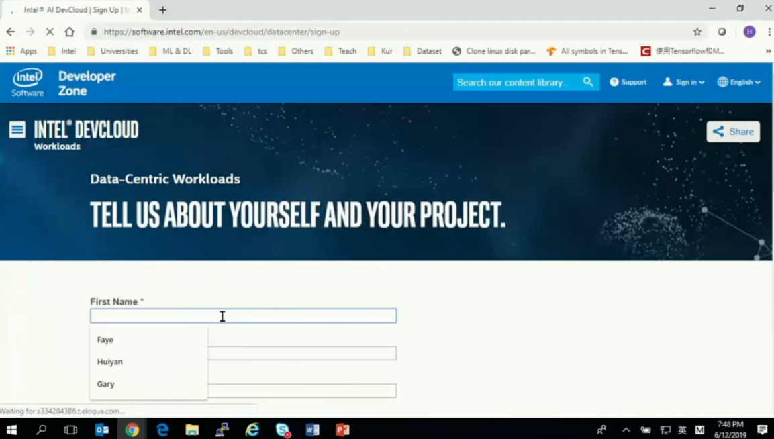Screen dimensions: 774x439
Task: Click the browser back arrow
Action: 10,32
